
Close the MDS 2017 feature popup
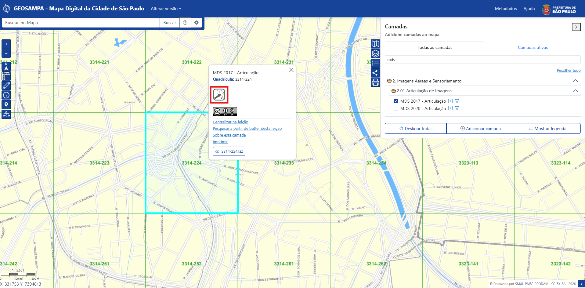291,70
